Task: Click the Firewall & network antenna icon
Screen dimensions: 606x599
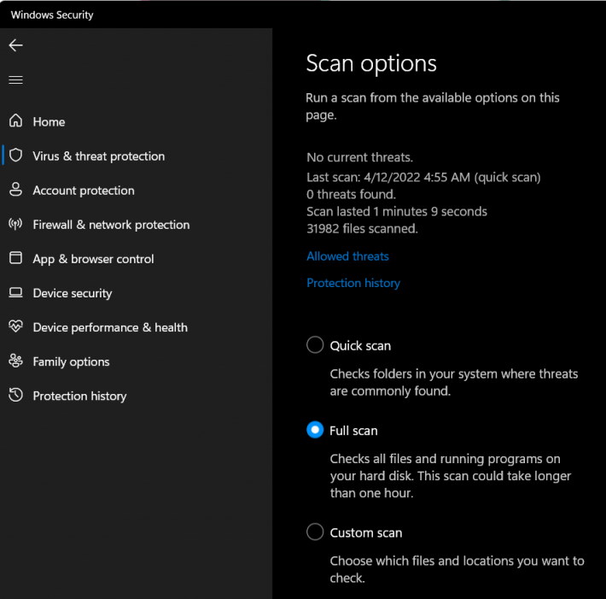Action: [16, 224]
